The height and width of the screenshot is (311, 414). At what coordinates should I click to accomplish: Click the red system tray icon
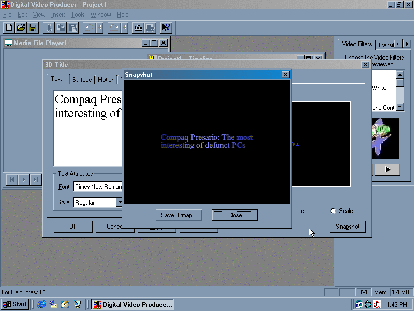pos(377,304)
